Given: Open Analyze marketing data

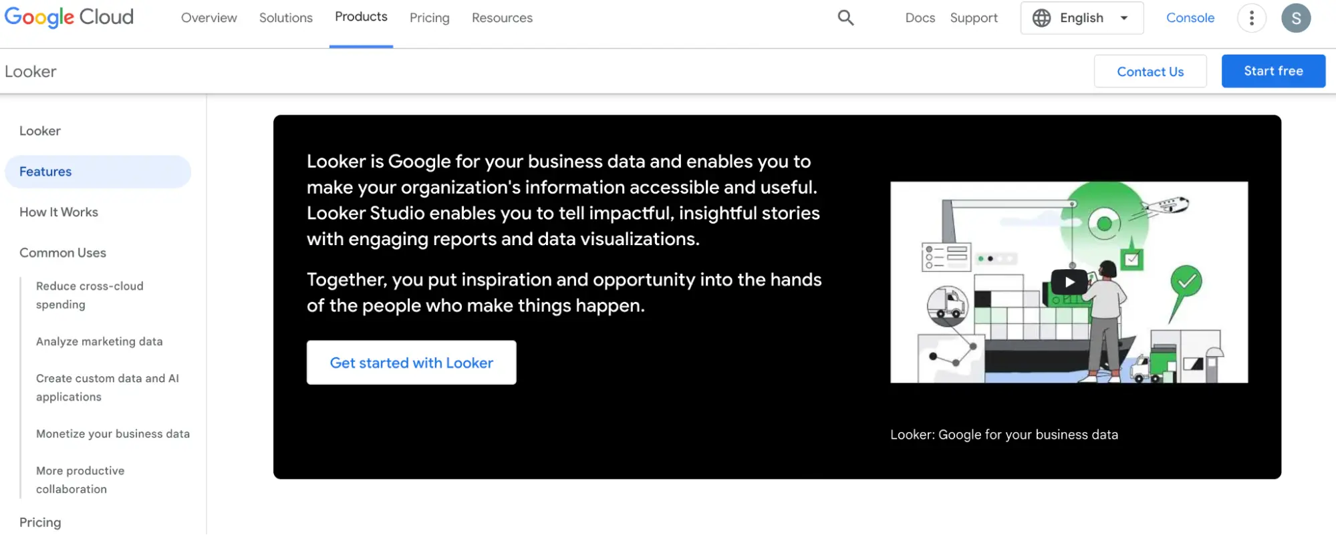Looking at the screenshot, I should pos(99,341).
